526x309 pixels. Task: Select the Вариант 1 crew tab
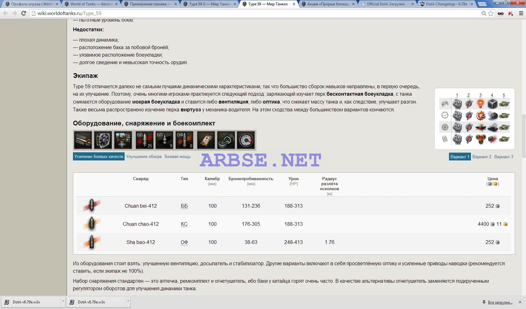(x=460, y=157)
